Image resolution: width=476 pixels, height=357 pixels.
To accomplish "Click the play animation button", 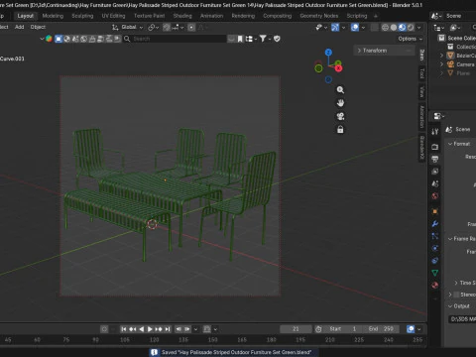I will coord(150,329).
